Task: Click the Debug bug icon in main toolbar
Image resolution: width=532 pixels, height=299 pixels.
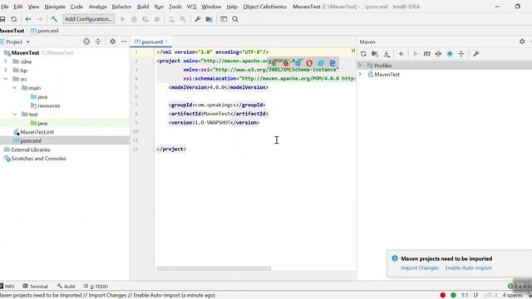Action: pos(134,19)
